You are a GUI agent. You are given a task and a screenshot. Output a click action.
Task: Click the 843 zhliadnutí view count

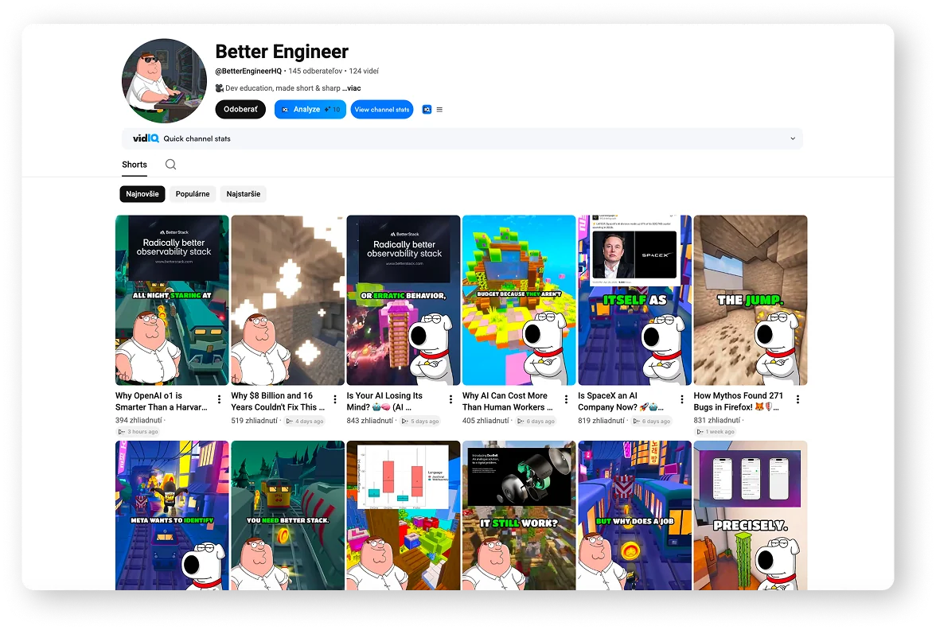[370, 421]
